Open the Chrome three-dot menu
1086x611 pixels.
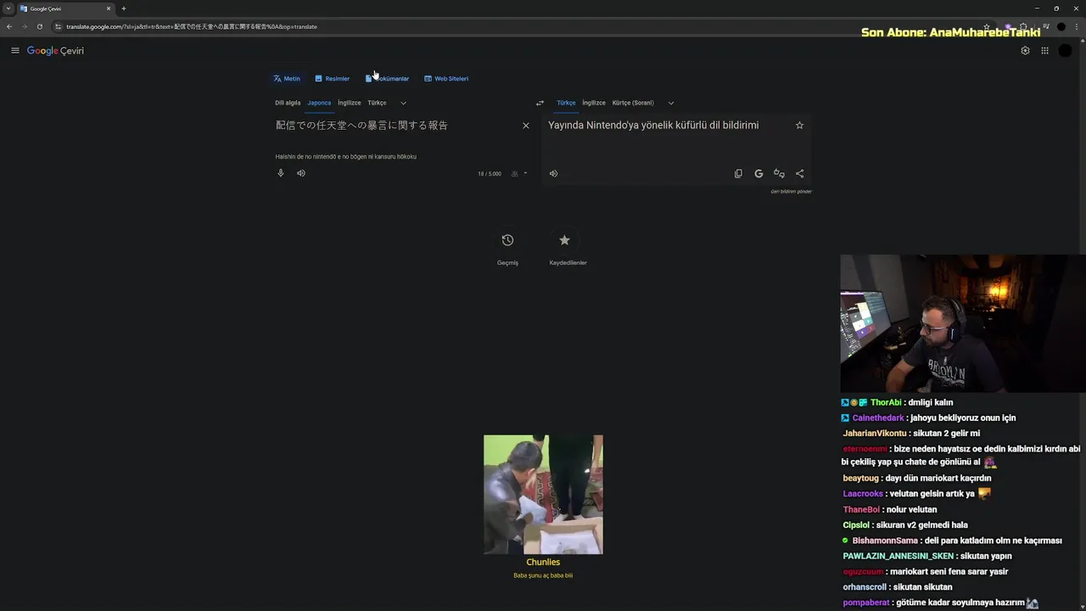pos(1077,26)
